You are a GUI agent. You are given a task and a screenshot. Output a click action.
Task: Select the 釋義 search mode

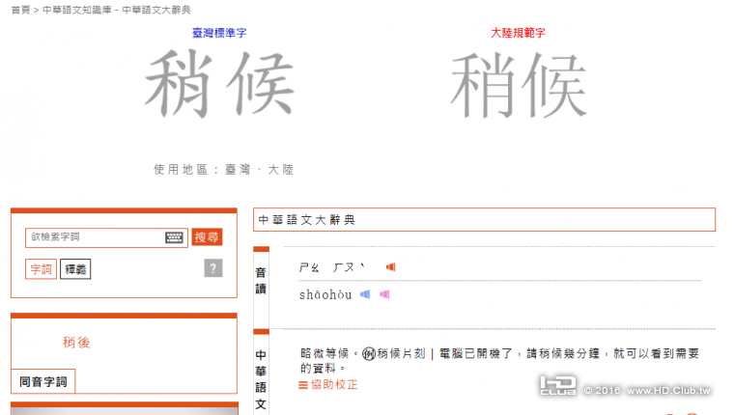[x=75, y=269]
